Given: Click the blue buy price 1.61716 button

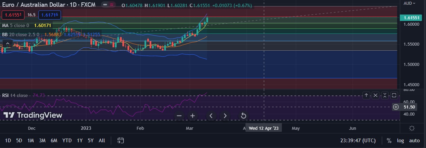Looking at the screenshot, I should 50,15.
